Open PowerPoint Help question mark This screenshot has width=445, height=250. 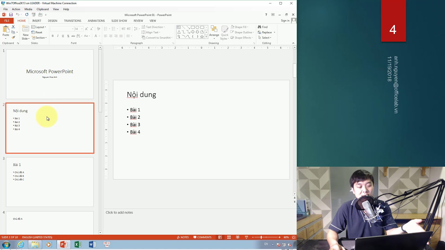point(266,15)
